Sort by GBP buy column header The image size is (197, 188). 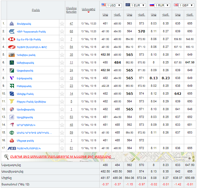178,15
